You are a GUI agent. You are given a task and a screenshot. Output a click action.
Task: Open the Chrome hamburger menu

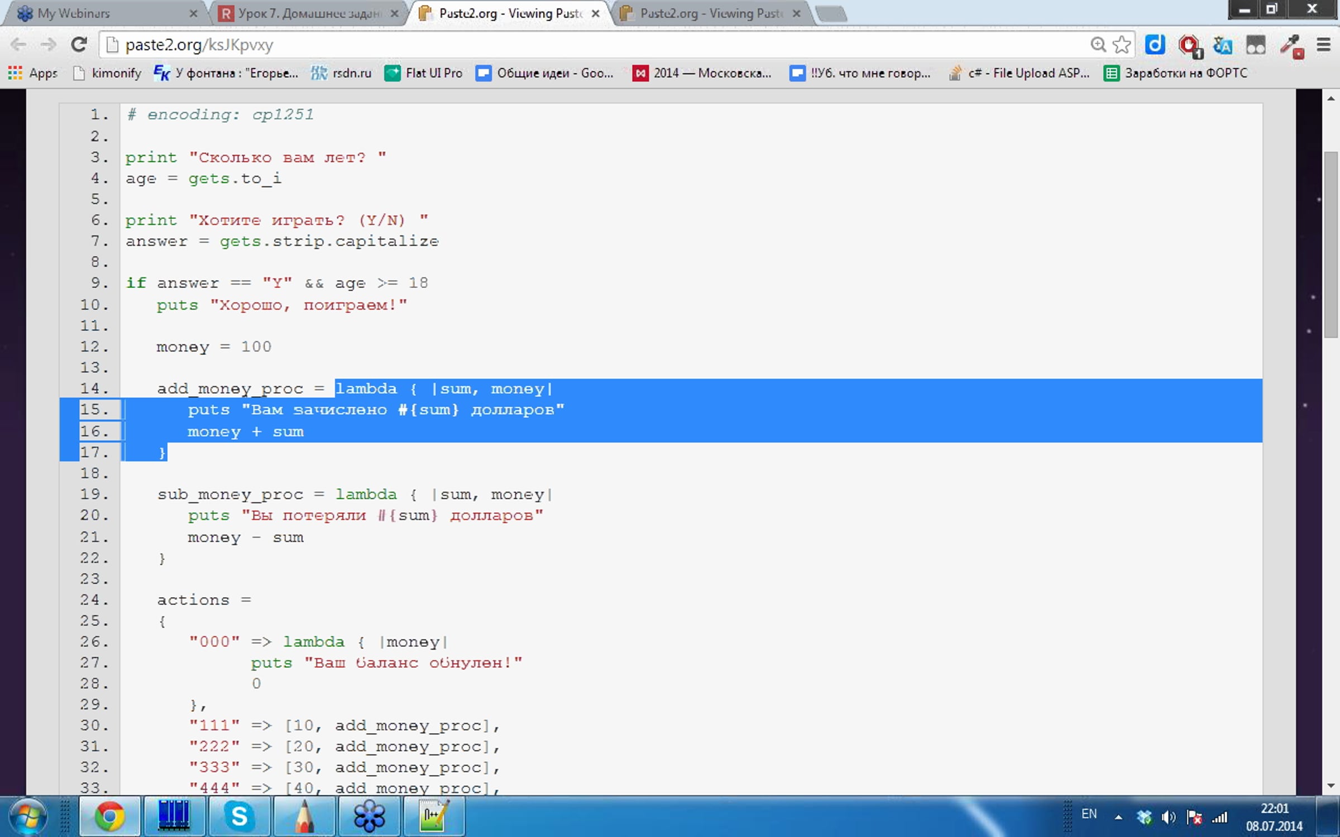[x=1324, y=45]
